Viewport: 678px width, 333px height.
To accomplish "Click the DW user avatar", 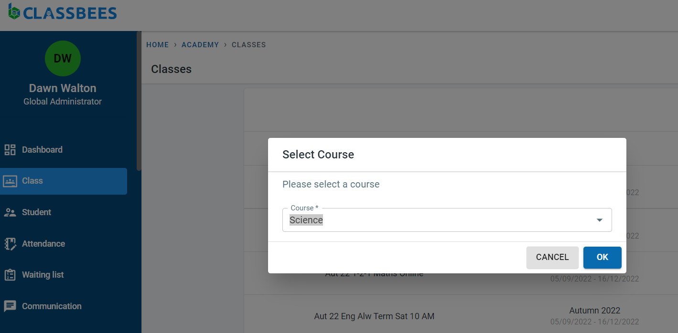I will click(63, 59).
